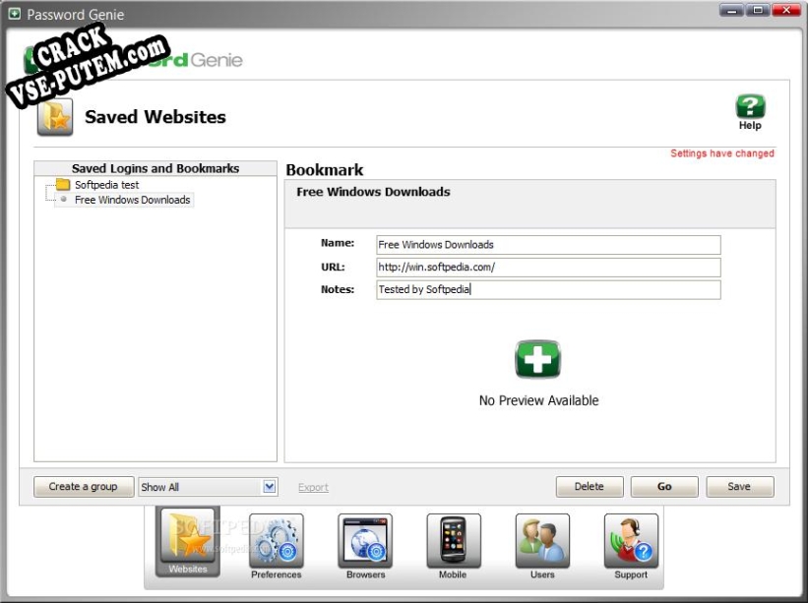Select the Softpedia test folder
This screenshot has height=603, width=808.
pos(106,185)
